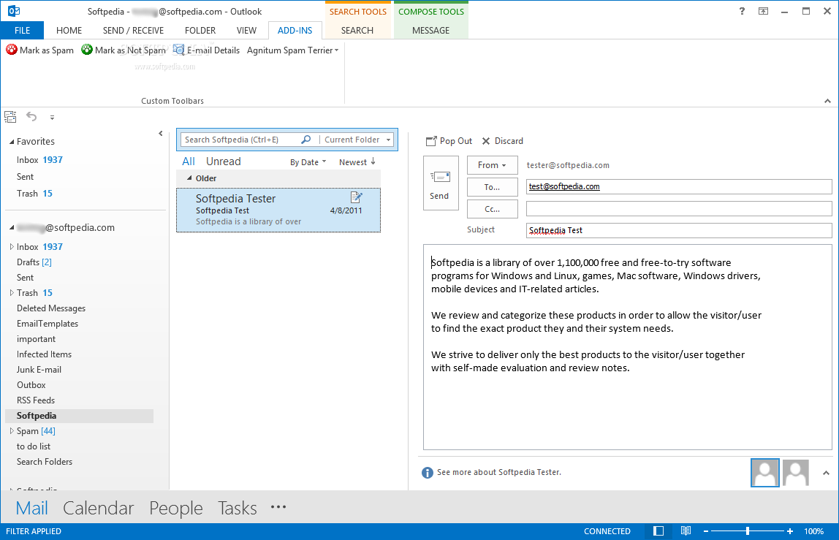Click the To... button
The image size is (839, 540).
click(493, 187)
